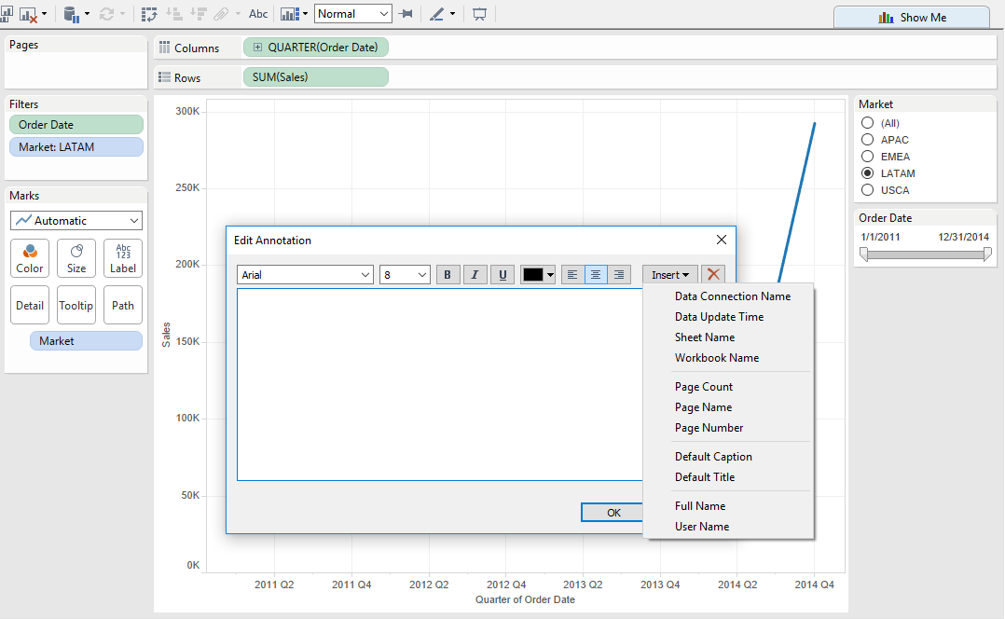The image size is (1005, 619).
Task: Toggle italic text in annotation editor
Action: coord(475,275)
